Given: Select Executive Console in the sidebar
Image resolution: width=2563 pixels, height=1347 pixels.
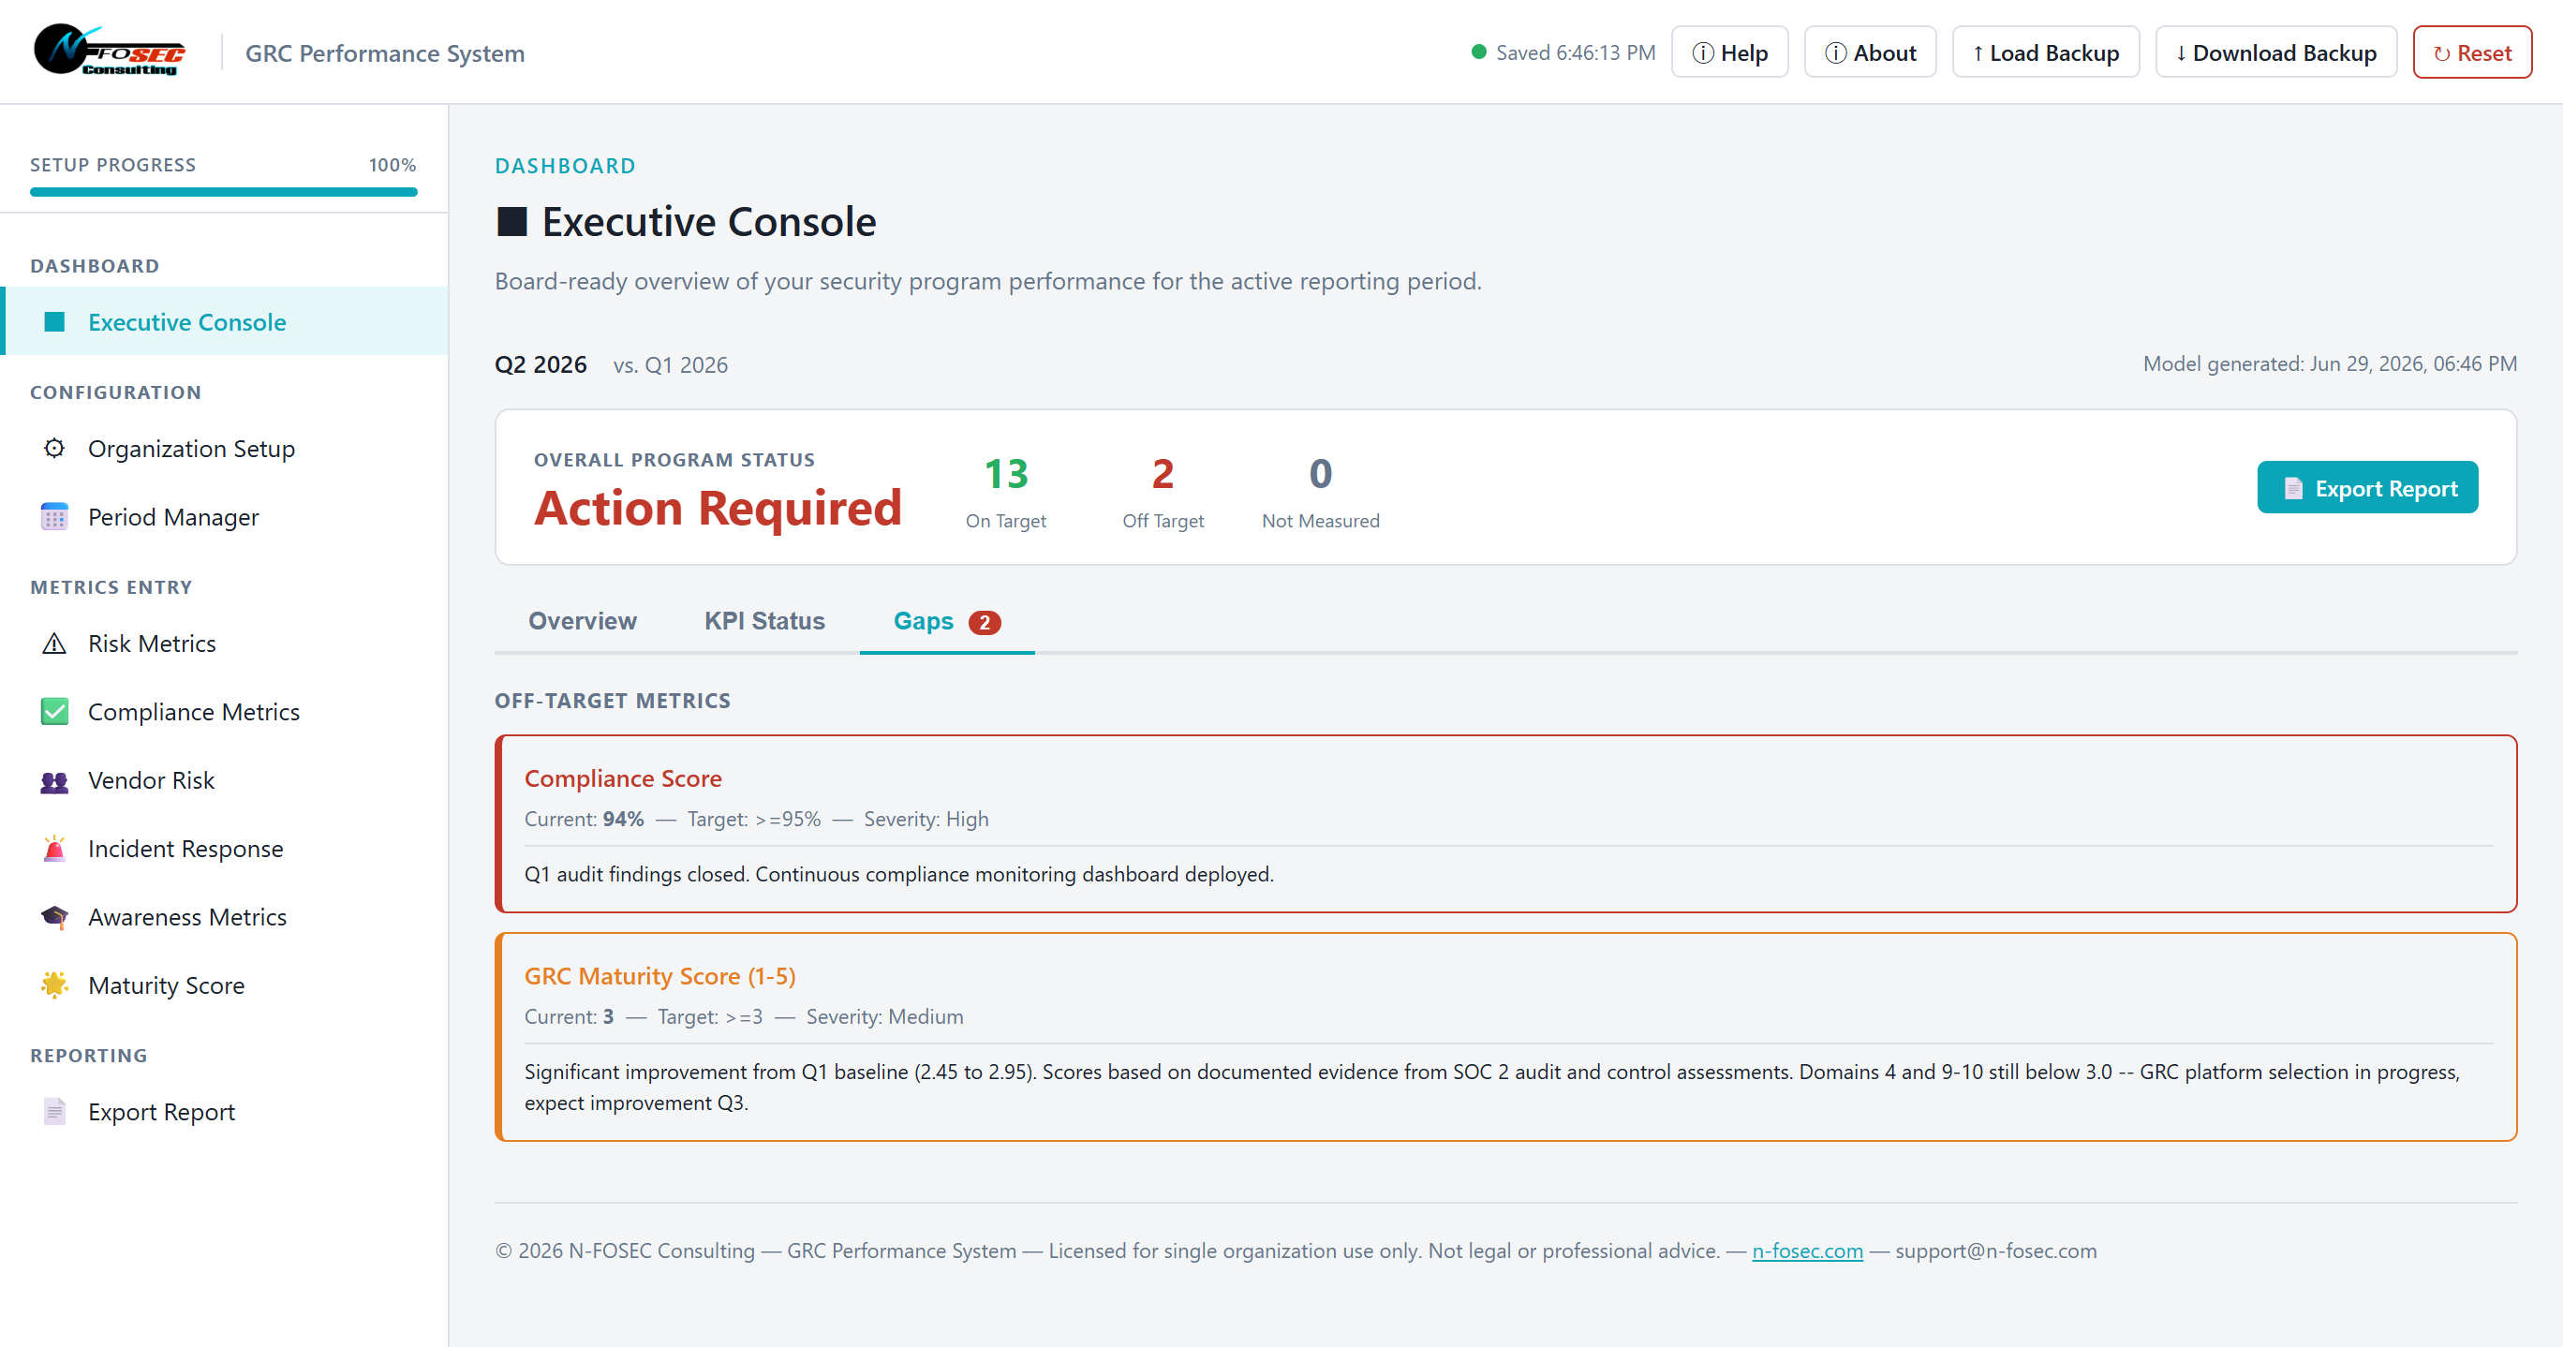Looking at the screenshot, I should (224, 321).
